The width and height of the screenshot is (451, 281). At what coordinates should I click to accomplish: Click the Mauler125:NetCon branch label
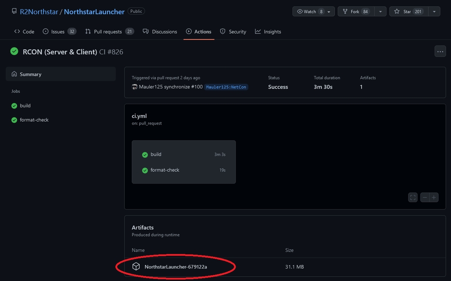227,87
